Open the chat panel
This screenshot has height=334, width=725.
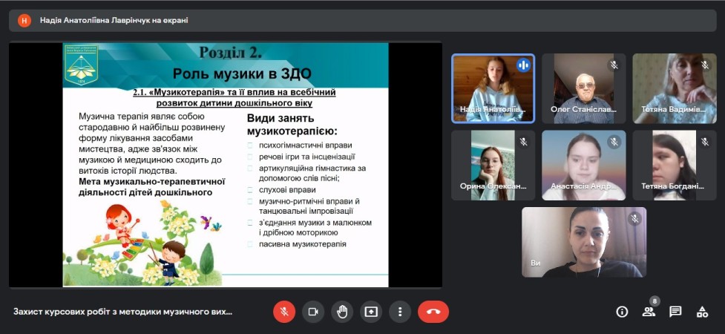675,312
